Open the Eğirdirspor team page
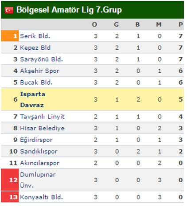Screen dimensions: 187x208 (x=36, y=140)
